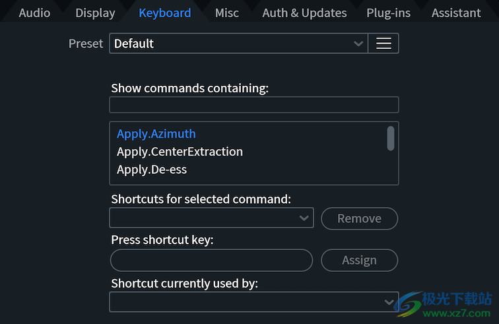
Task: Go to the Plug-ins tab
Action: click(x=389, y=13)
